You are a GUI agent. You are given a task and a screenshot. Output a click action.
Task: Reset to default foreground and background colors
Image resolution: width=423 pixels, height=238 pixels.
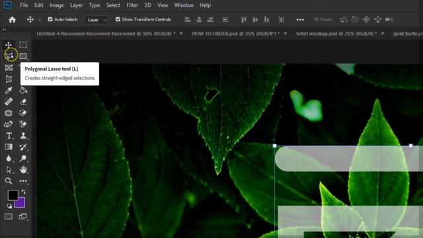(x=9, y=206)
